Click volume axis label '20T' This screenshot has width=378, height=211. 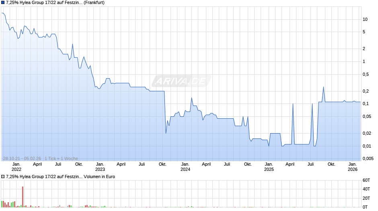366,198
